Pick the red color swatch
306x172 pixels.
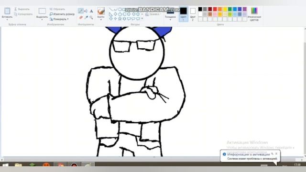coord(215,9)
